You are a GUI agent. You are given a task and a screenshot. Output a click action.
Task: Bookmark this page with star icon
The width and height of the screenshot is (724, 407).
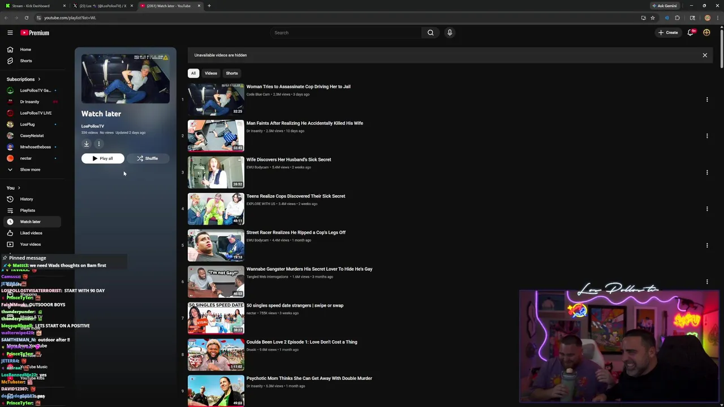(x=652, y=18)
